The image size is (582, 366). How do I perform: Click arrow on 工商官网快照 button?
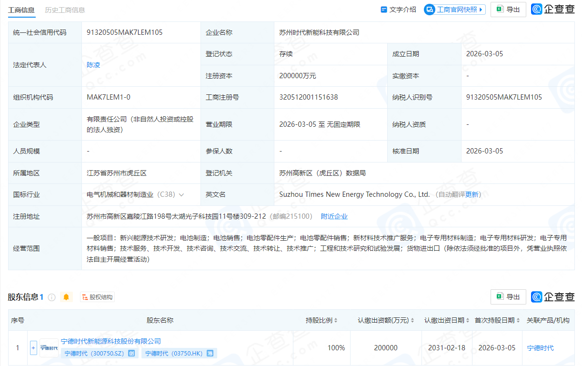coord(482,9)
